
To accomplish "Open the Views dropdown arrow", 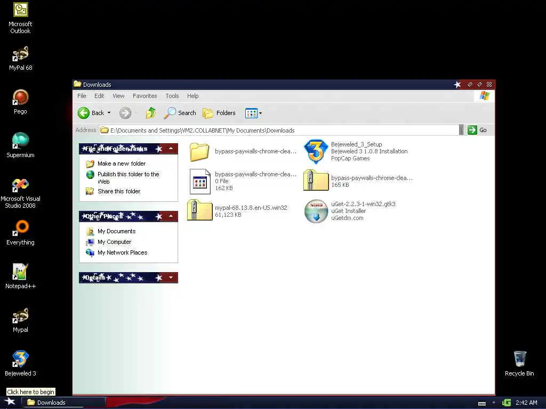I will tap(260, 113).
